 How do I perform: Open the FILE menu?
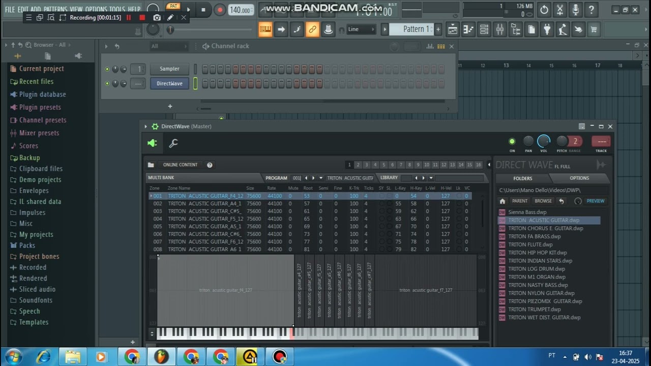click(x=10, y=9)
